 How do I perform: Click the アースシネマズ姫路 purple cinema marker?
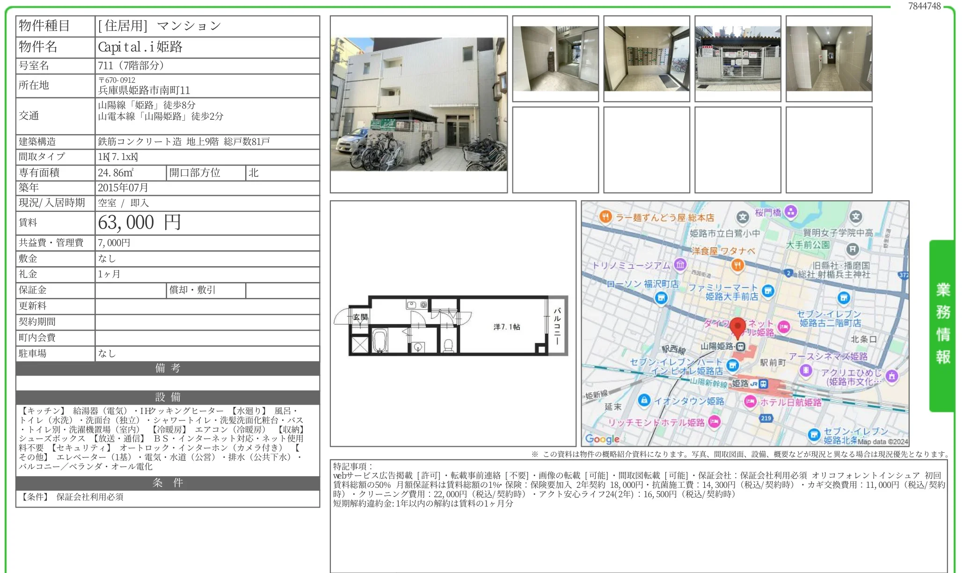pos(806,370)
